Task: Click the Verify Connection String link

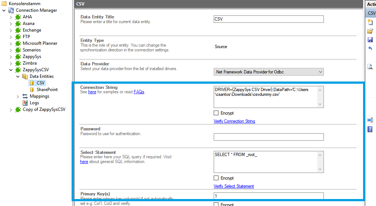Action: point(234,121)
